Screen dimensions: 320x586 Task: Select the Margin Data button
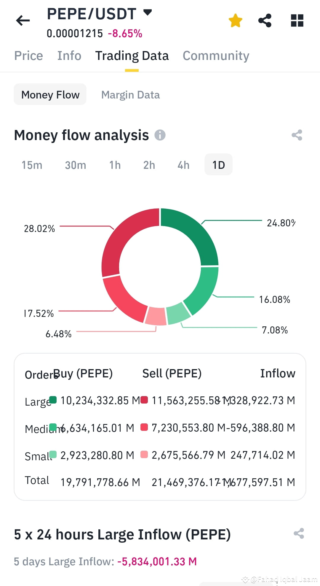pos(130,95)
